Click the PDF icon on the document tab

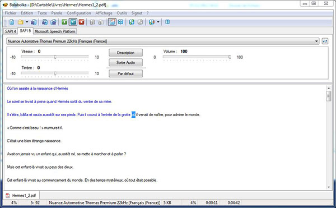[8, 195]
